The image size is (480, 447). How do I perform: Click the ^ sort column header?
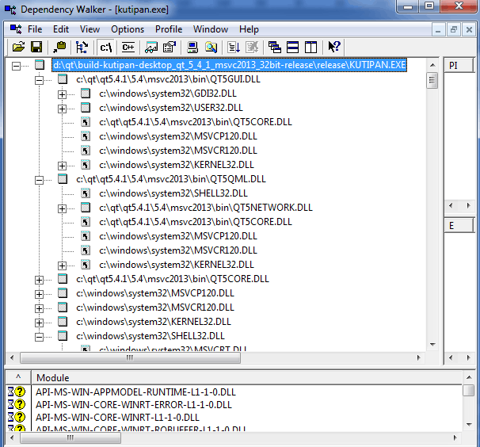click(x=18, y=377)
